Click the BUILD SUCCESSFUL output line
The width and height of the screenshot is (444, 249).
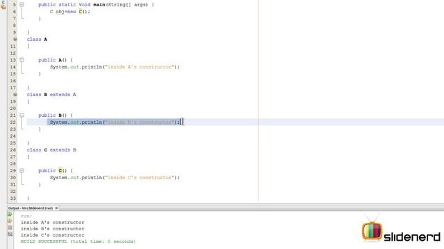78,241
